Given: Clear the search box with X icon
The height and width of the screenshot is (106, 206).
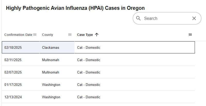Looking at the screenshot, I should (x=194, y=18).
